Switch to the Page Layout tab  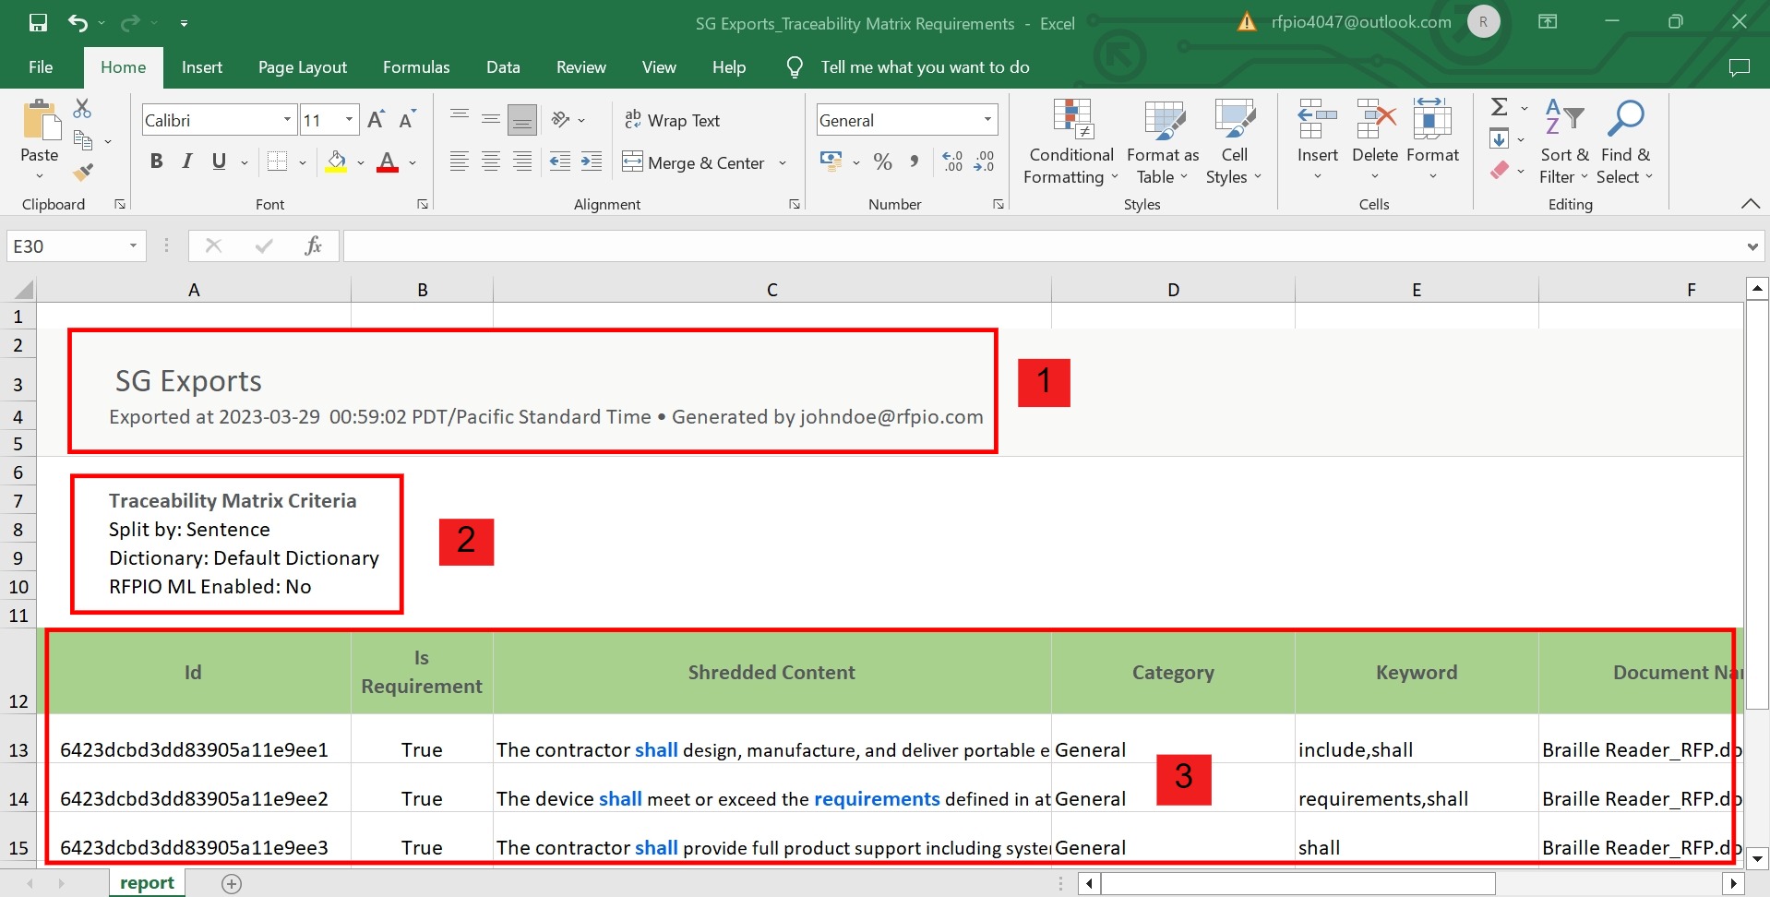(303, 67)
